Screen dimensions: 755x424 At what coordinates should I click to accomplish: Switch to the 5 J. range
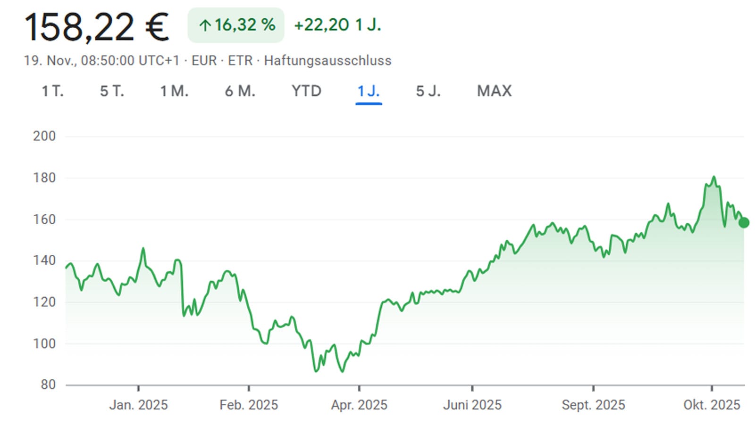[428, 91]
